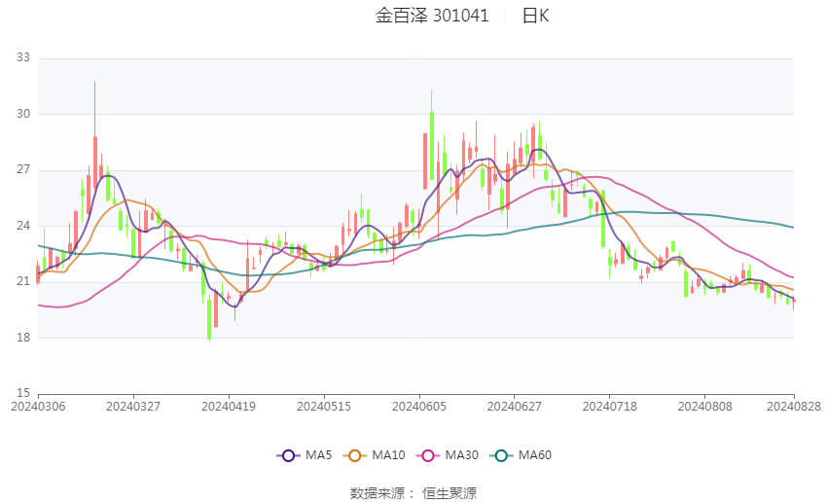Image resolution: width=827 pixels, height=503 pixels.
Task: Toggle the MA30 pink legend circle icon
Action: [428, 455]
